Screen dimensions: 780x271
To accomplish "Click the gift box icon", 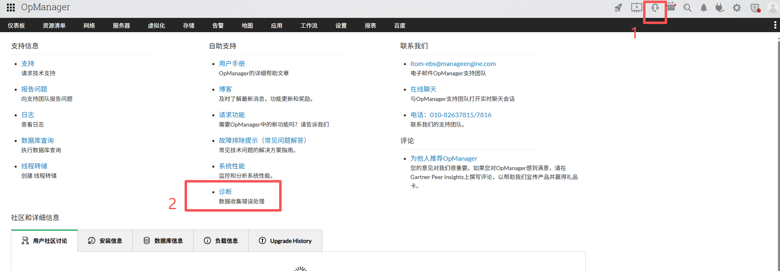I will (671, 7).
